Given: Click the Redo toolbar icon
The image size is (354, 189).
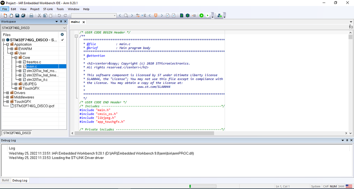Looking at the screenshot, I should pos(65,15).
